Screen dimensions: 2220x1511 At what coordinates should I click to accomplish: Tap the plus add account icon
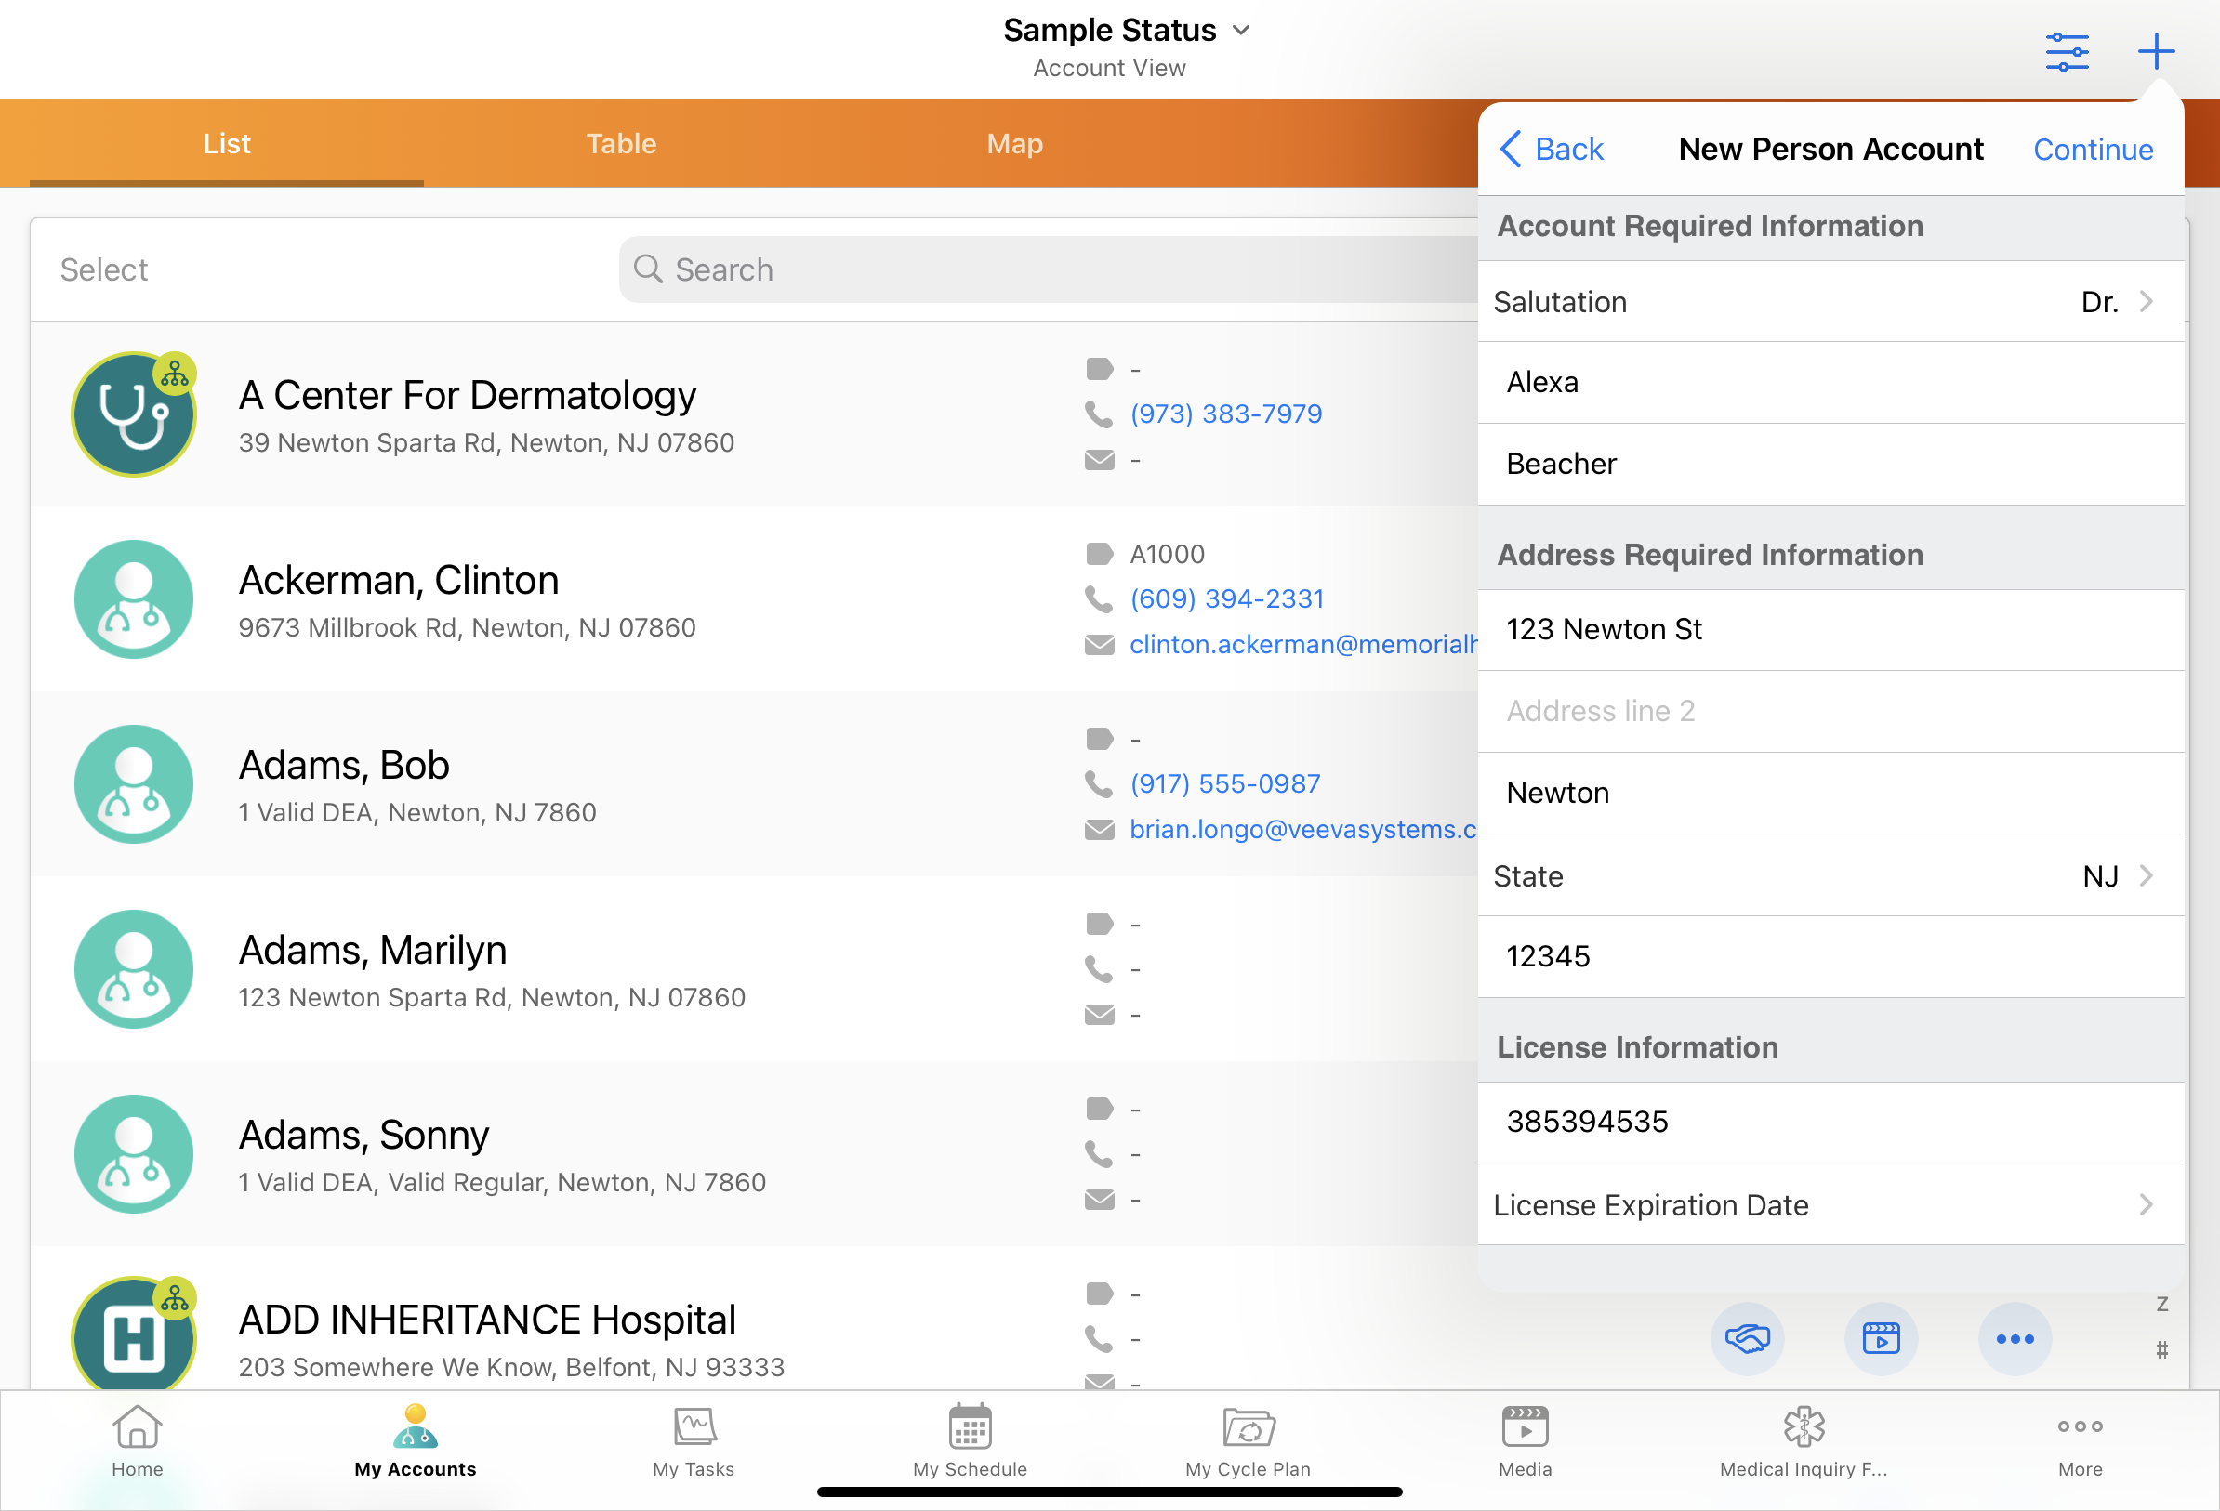[x=2155, y=52]
